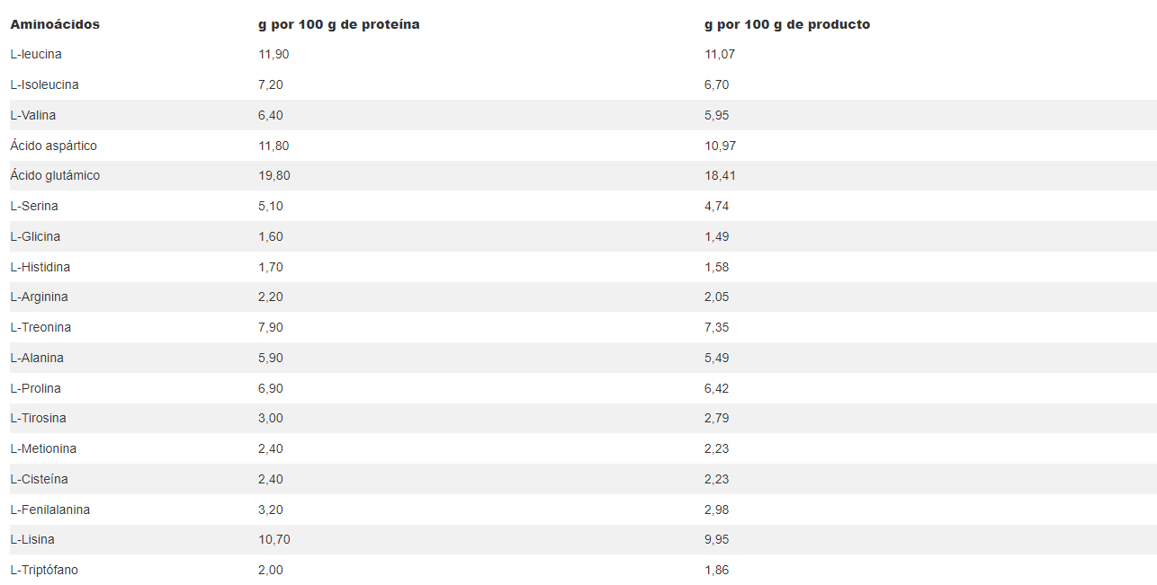This screenshot has width=1157, height=585.
Task: Select the 'g por 100 g de proteína' header
Action: [x=339, y=24]
